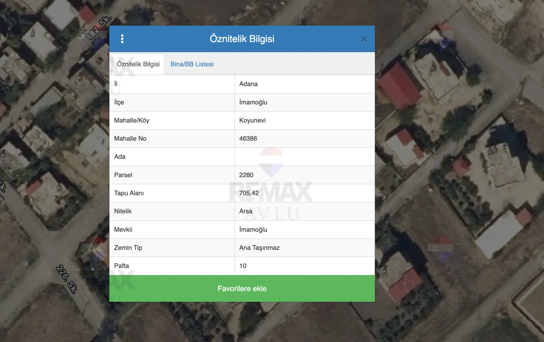Click the Mevkii value İmamoğlu

tap(253, 229)
